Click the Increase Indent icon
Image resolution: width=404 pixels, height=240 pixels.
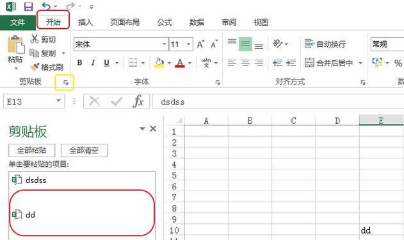click(x=291, y=63)
